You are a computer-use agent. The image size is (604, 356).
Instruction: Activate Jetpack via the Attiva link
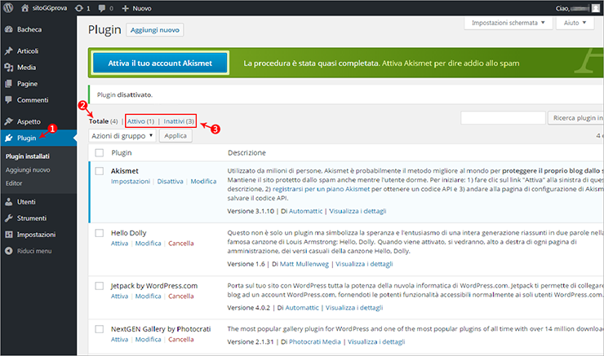[x=119, y=297]
